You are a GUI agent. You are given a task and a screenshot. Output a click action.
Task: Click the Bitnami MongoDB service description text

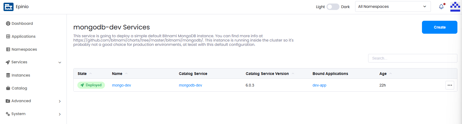(183, 40)
